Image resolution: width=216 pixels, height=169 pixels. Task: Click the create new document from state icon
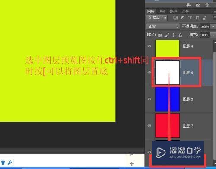(x=188, y=5)
